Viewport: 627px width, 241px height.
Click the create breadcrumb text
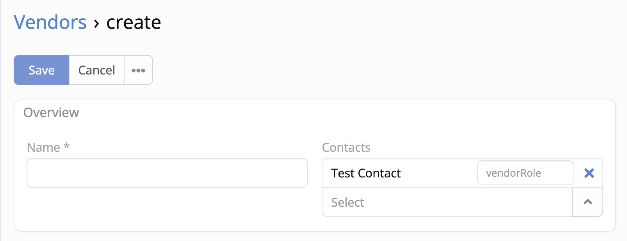pyautogui.click(x=134, y=22)
